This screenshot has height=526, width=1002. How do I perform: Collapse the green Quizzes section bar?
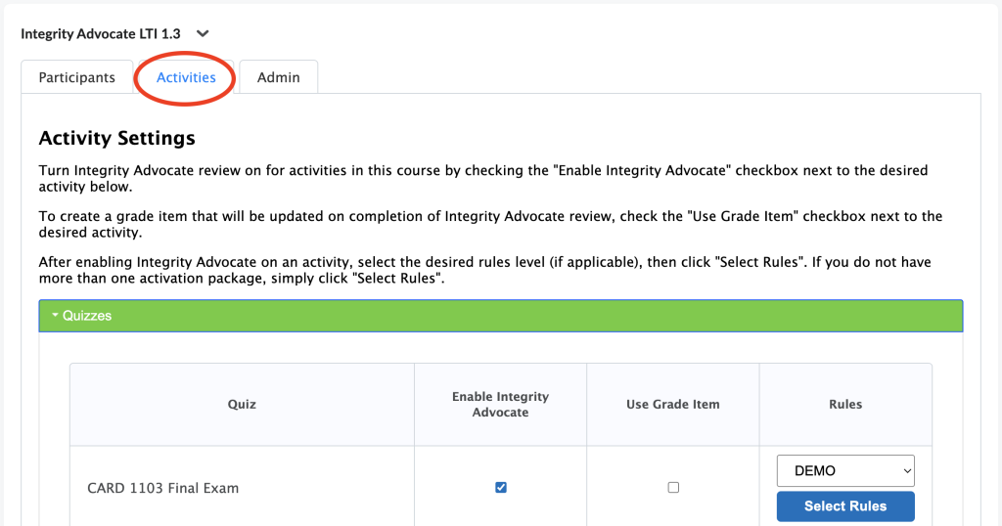[x=500, y=316]
